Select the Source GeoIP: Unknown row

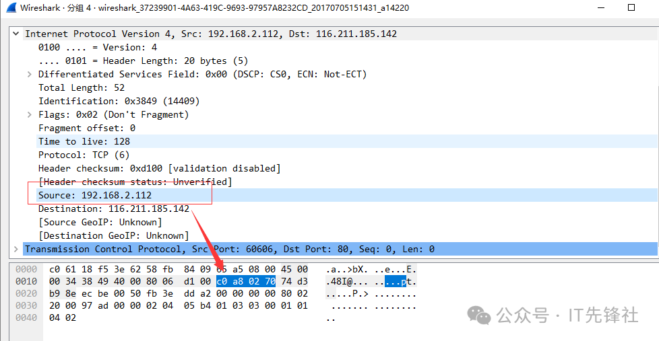[x=100, y=222]
